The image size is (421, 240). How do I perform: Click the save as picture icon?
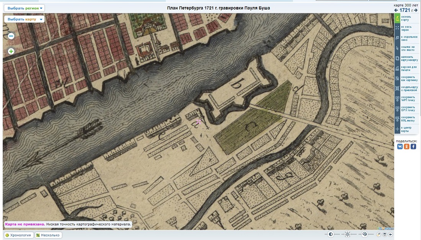click(397, 78)
